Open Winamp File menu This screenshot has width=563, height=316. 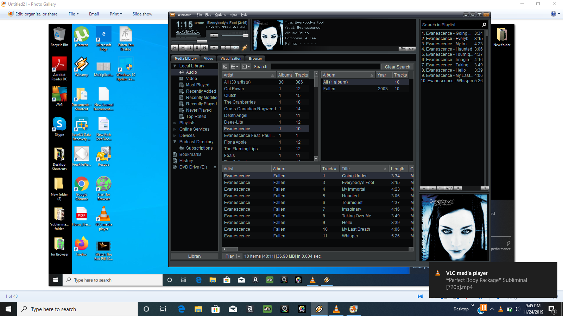pyautogui.click(x=199, y=15)
